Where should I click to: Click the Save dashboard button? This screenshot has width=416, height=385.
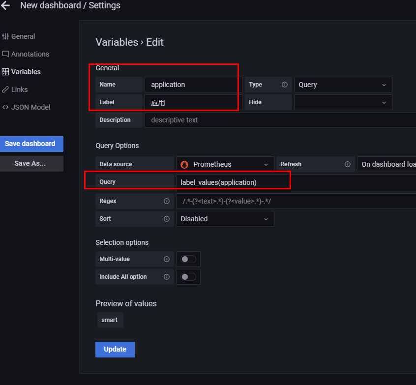click(31, 144)
